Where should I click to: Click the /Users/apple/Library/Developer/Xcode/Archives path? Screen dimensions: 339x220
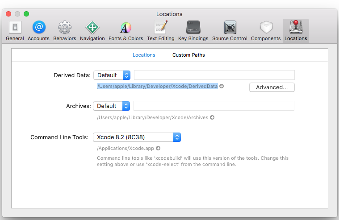point(152,117)
